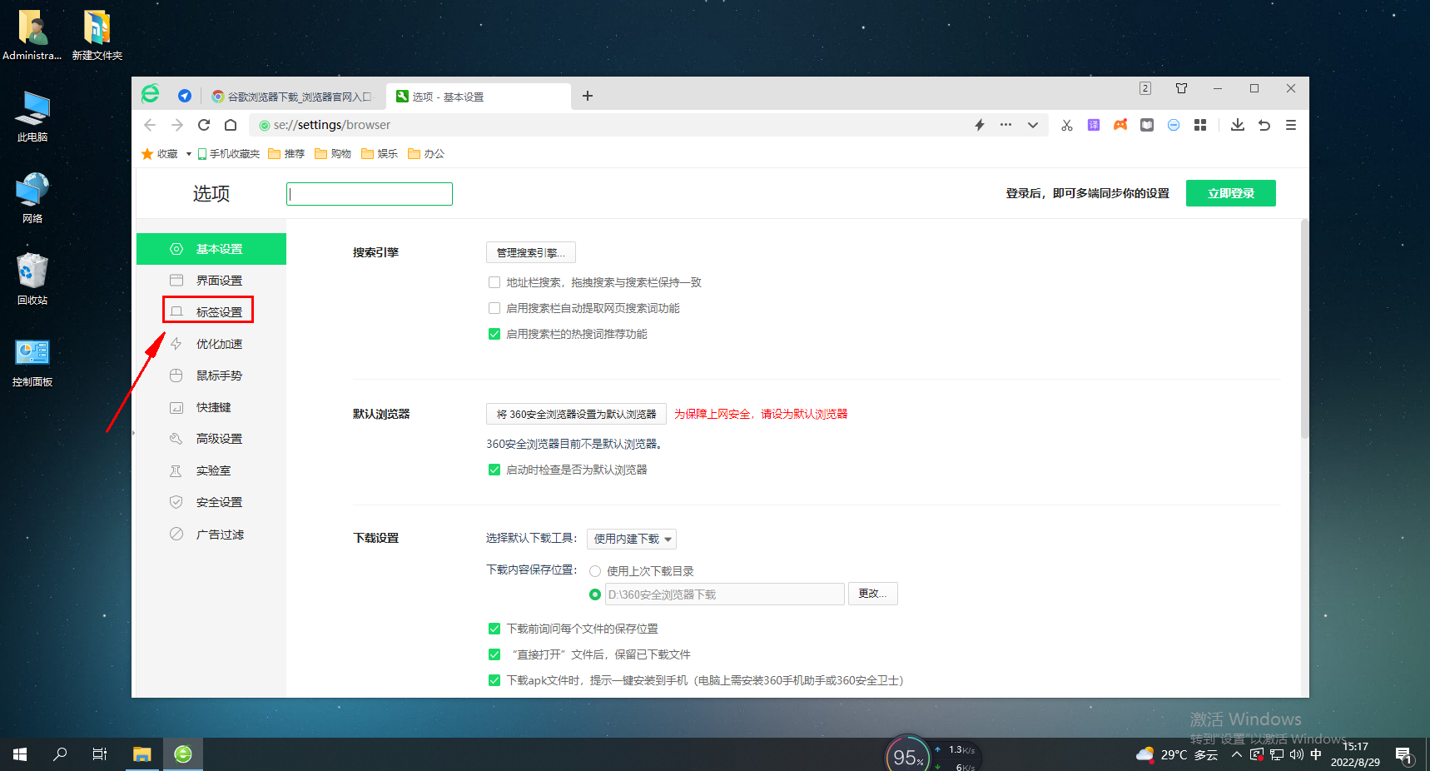Open taskbar search magnifier
The width and height of the screenshot is (1430, 771).
point(60,754)
